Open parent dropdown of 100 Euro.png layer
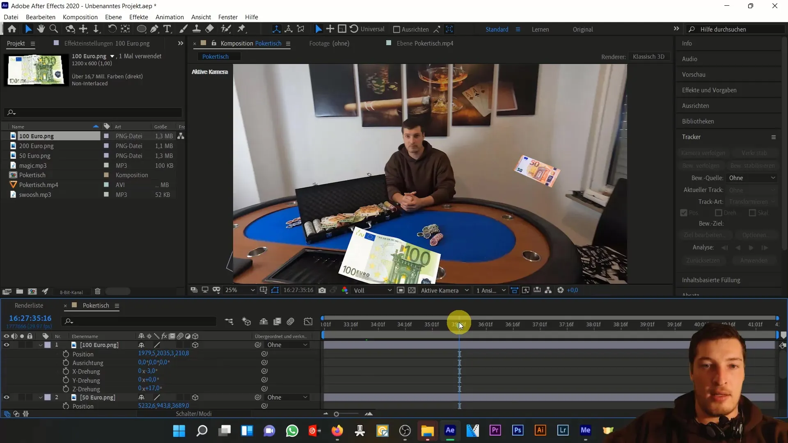The height and width of the screenshot is (443, 788). 287,345
